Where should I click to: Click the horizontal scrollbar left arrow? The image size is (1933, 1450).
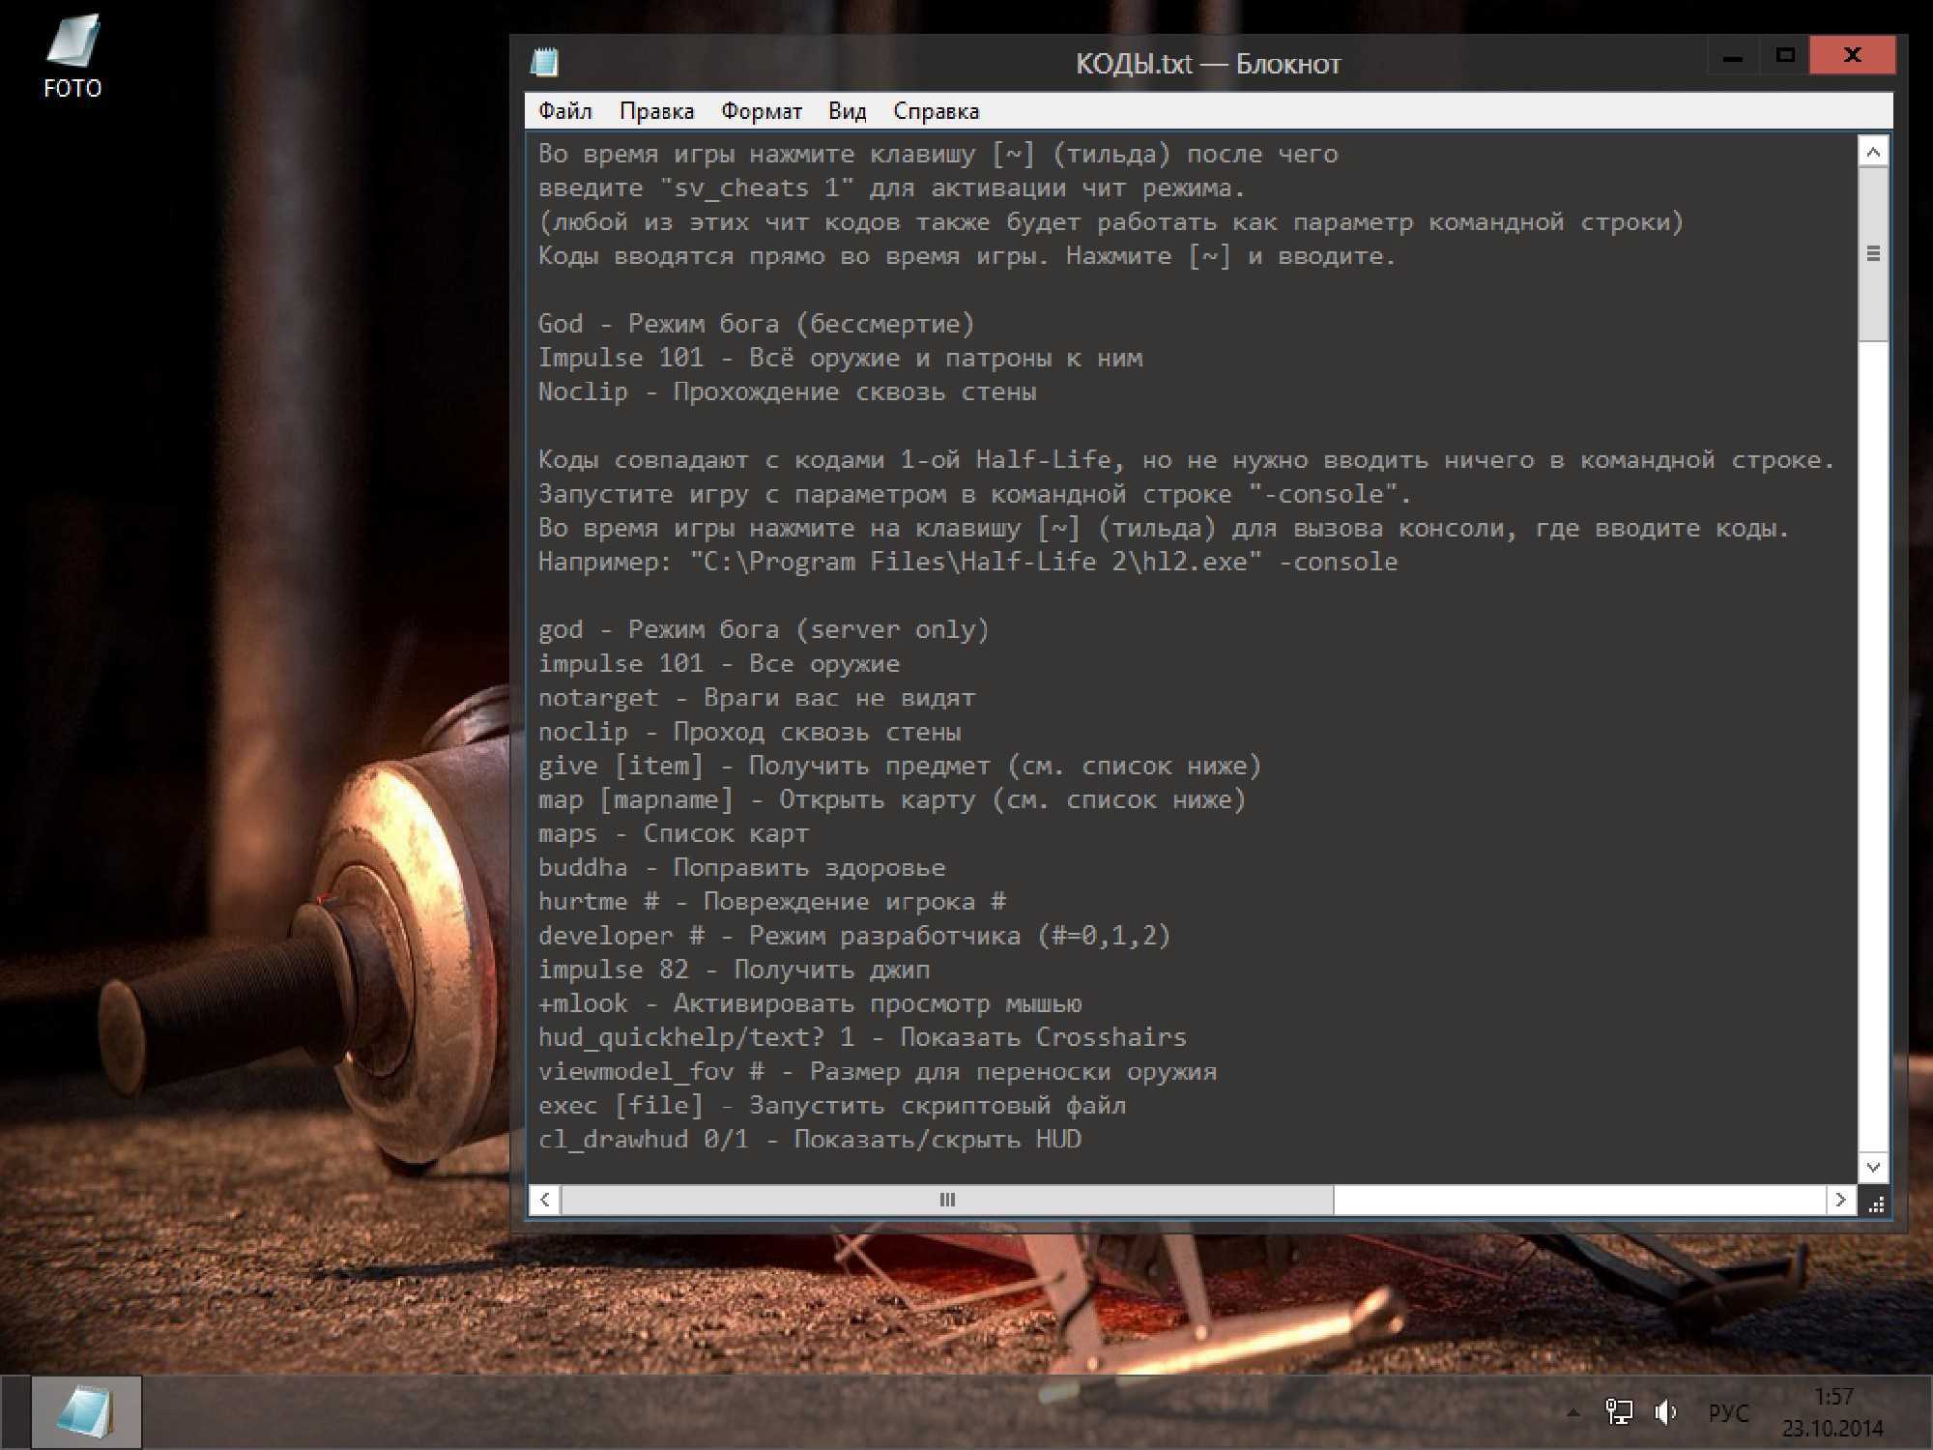[x=545, y=1200]
